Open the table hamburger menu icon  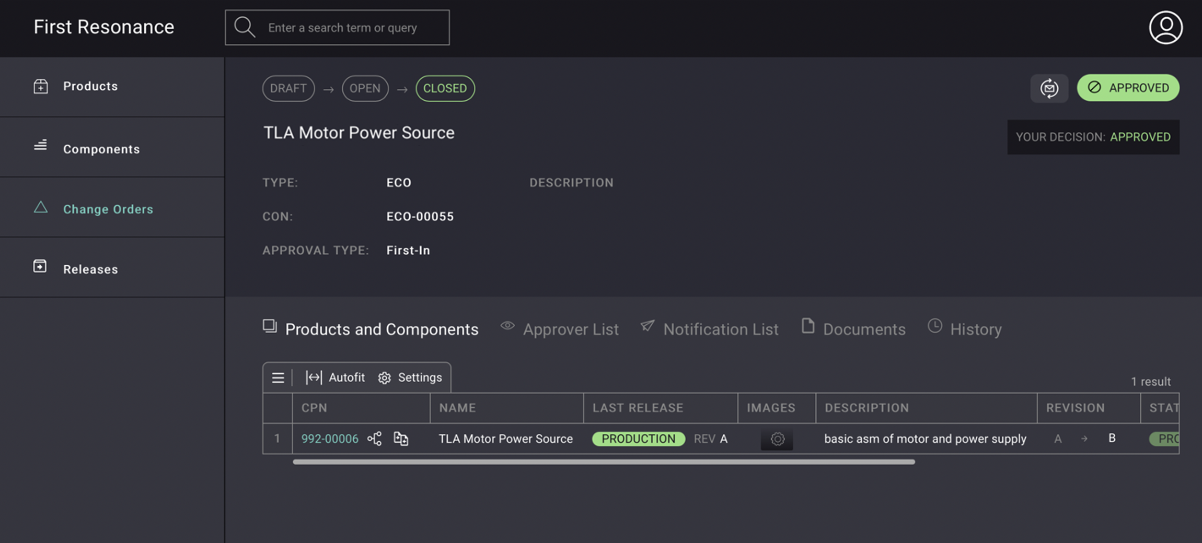(x=278, y=377)
